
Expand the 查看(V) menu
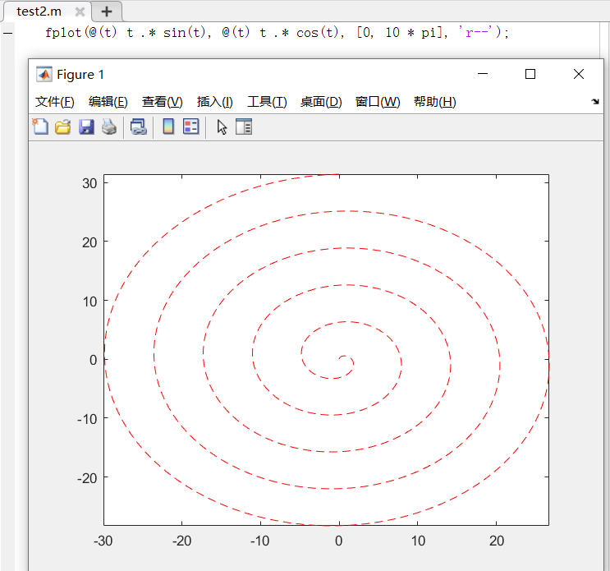163,102
